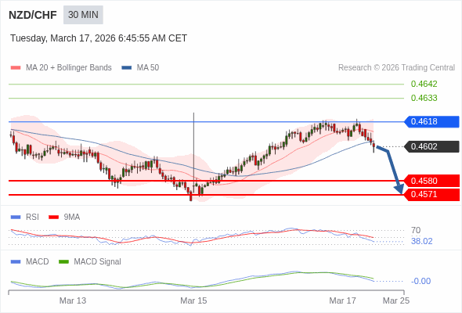
Task: Click the Research © 2026 Trading Central credit
Action: [x=396, y=68]
